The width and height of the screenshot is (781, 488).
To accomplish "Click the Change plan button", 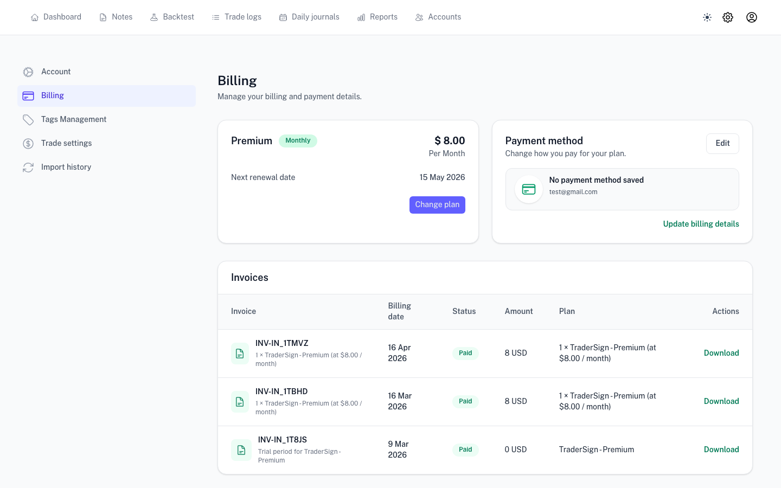I will (437, 204).
